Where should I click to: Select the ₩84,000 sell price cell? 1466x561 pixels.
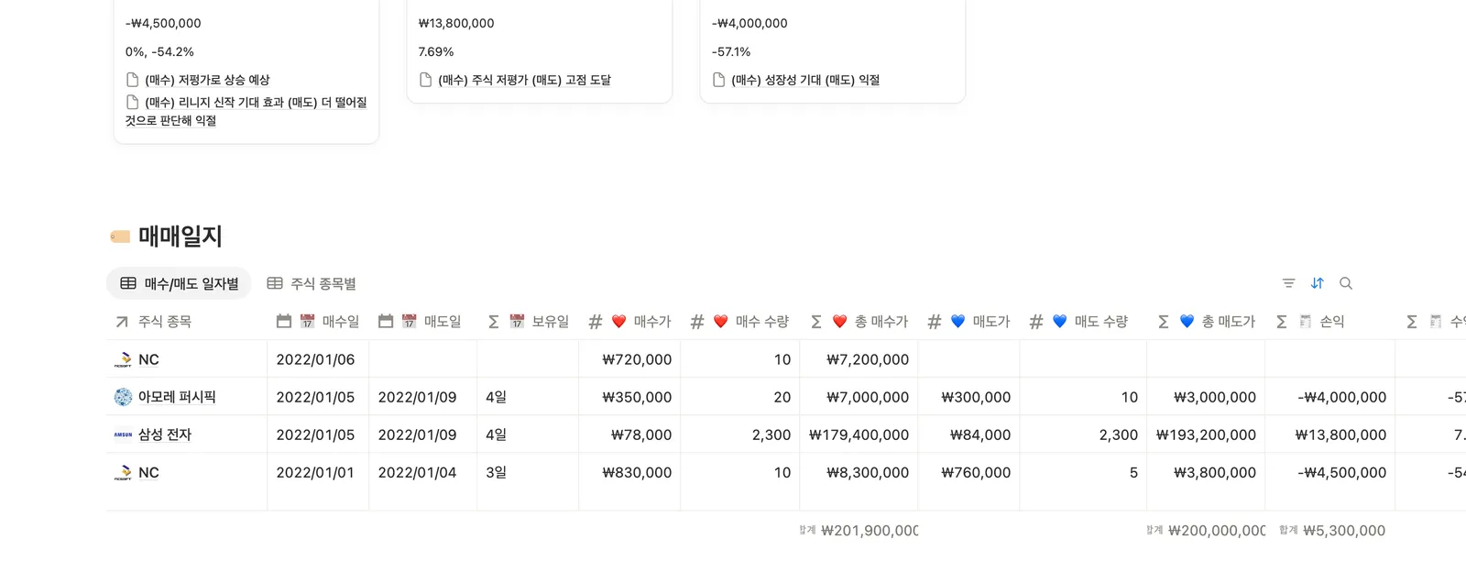(968, 434)
